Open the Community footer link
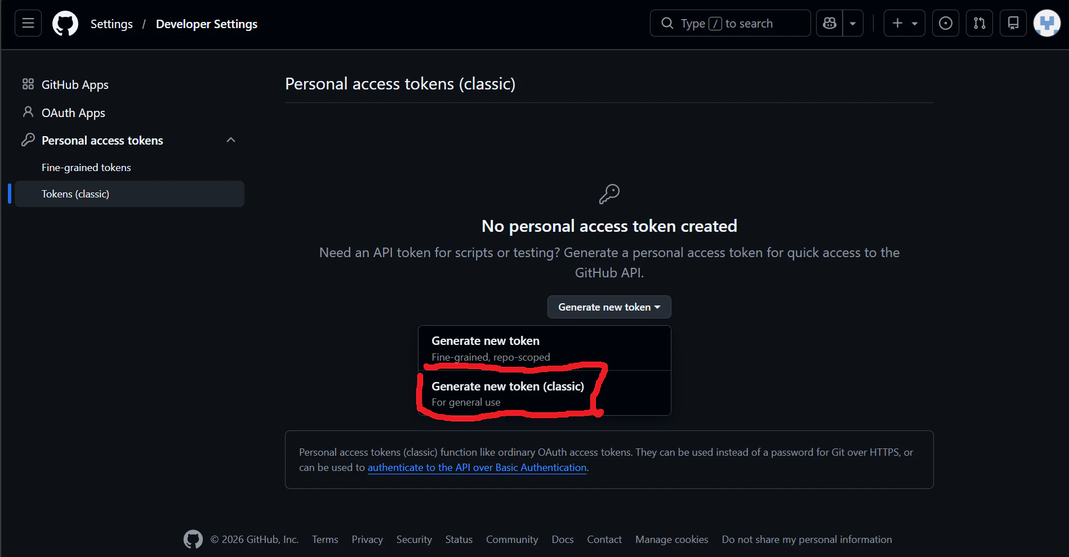The image size is (1069, 557). pyautogui.click(x=512, y=539)
